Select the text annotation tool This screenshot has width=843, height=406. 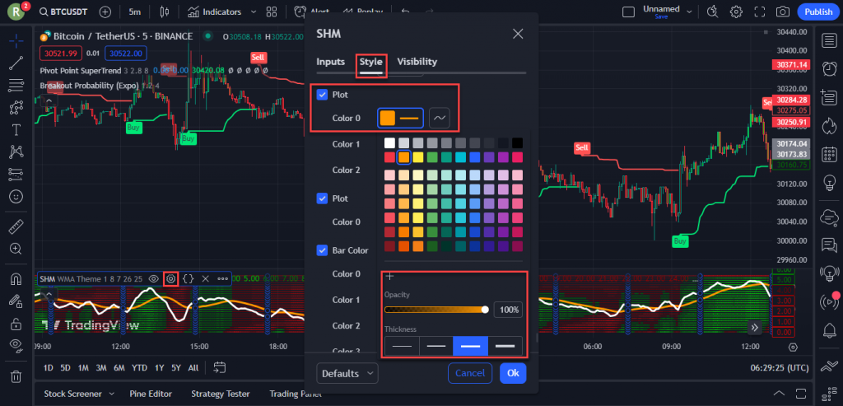[x=16, y=129]
